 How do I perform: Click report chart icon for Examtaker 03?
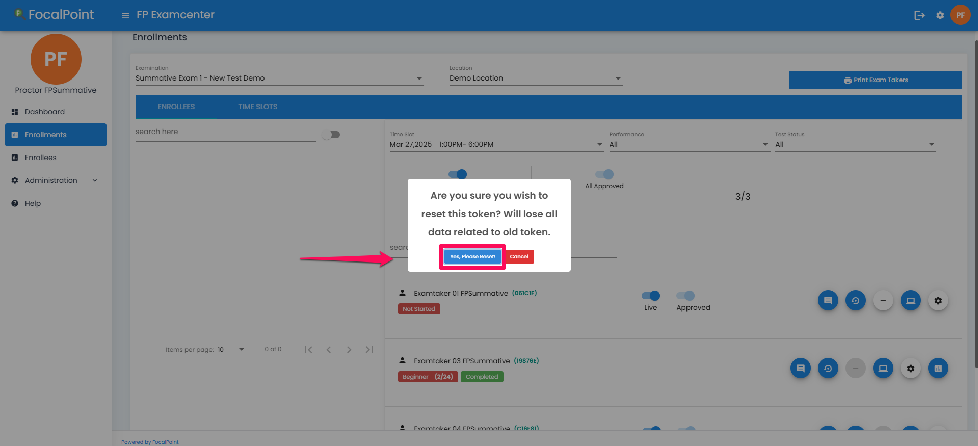pyautogui.click(x=938, y=369)
